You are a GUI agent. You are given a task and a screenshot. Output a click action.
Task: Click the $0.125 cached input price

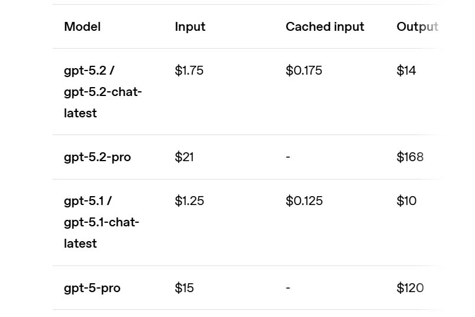(304, 201)
